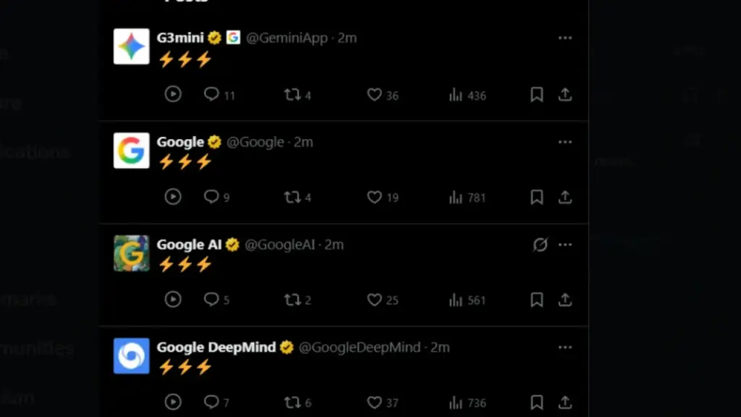Open the @GeminiApp profile handle
Screen dimensions: 741x417
pos(287,38)
